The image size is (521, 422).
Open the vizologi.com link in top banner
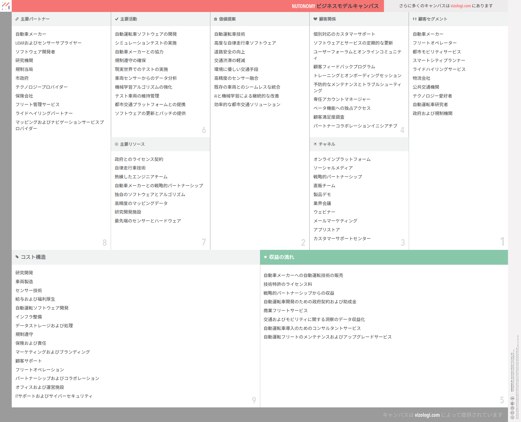(x=461, y=6)
